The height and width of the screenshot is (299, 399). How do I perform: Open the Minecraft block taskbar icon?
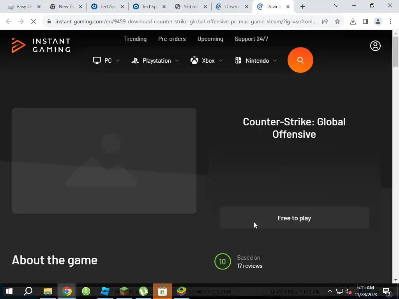click(124, 291)
